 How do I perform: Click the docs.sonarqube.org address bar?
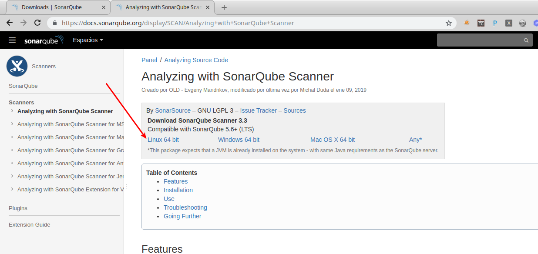pos(218,23)
